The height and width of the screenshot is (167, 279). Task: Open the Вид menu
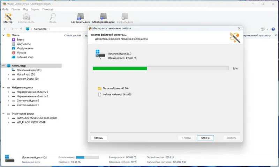click(25, 9)
